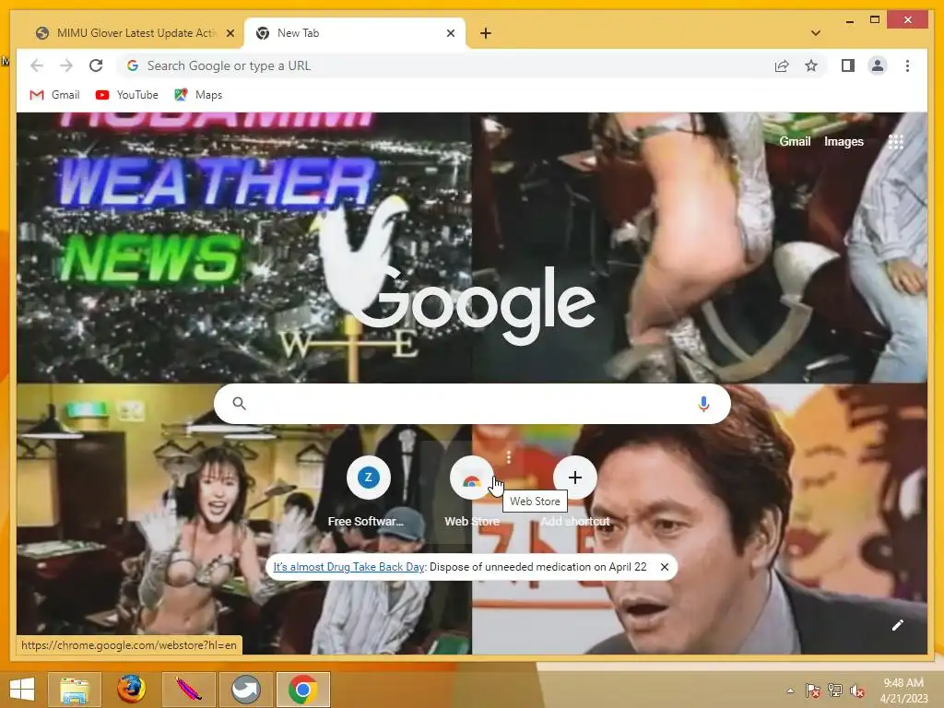Image resolution: width=944 pixels, height=708 pixels.
Task: Select the New Tab tab
Action: tap(354, 33)
